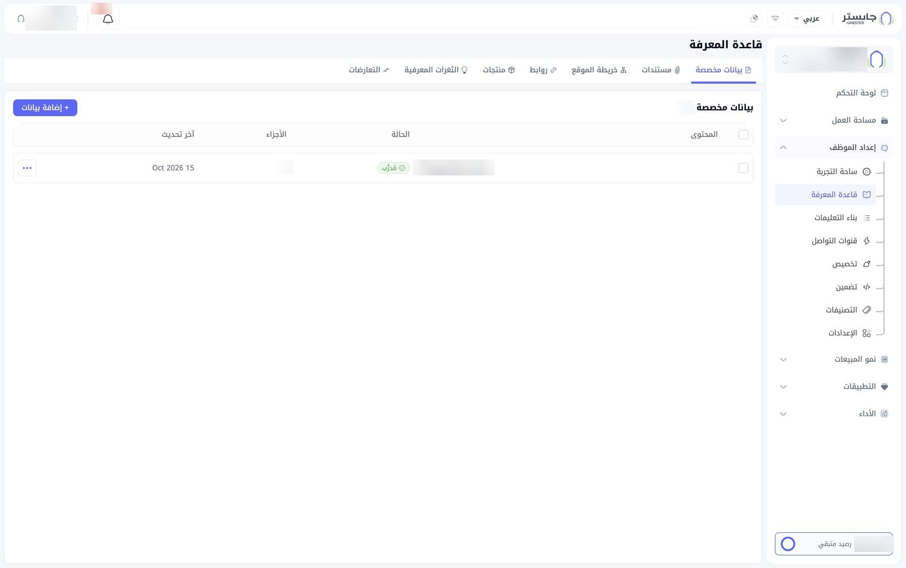Open الإعدادات settings in the sidebar

coord(849,334)
